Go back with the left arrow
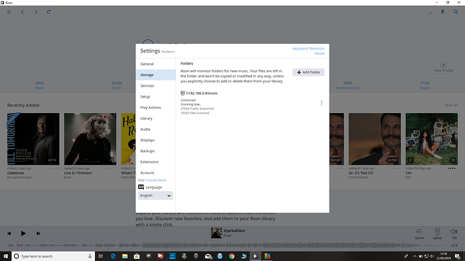465x261 pixels. tap(22, 12)
